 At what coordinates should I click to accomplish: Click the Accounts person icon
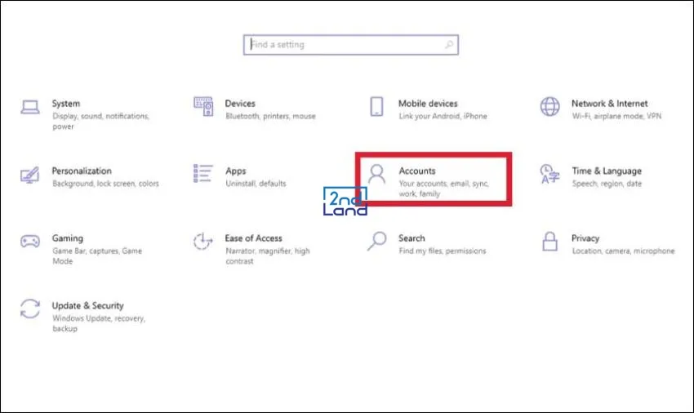click(x=376, y=174)
